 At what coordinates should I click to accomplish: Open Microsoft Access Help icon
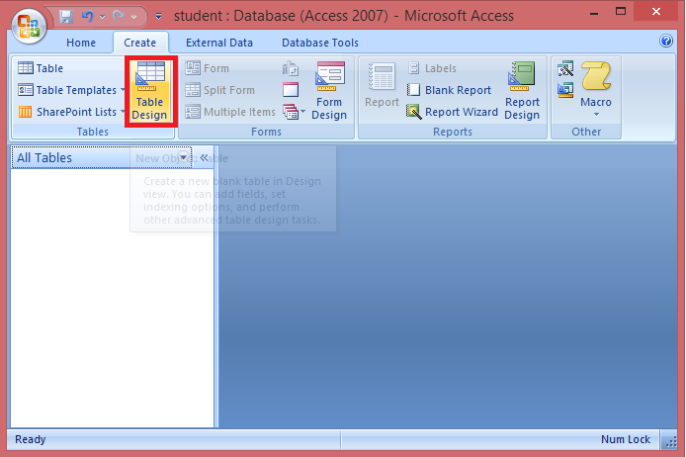coord(666,41)
